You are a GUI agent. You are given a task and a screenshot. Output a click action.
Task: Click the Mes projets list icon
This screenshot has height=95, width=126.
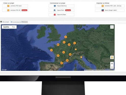pos(1,22)
